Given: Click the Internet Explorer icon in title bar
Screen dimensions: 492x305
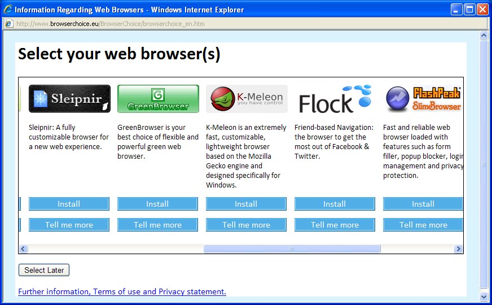Looking at the screenshot, I should pyautogui.click(x=8, y=10).
